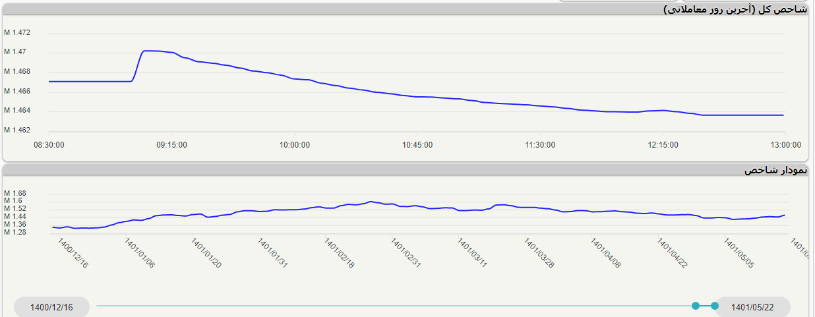Click the 1401/05/05 date axis label
This screenshot has width=815, height=317.
(739, 253)
